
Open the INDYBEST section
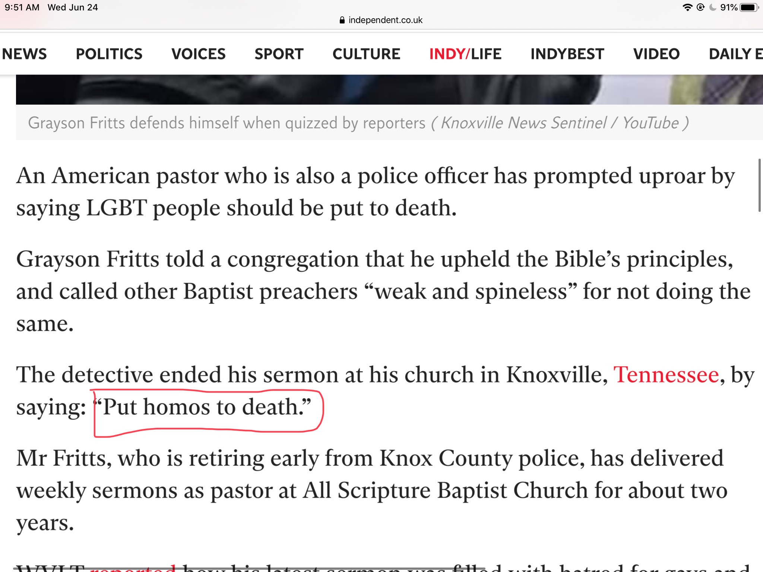click(x=567, y=54)
